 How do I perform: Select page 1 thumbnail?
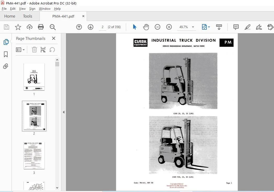[34, 77]
